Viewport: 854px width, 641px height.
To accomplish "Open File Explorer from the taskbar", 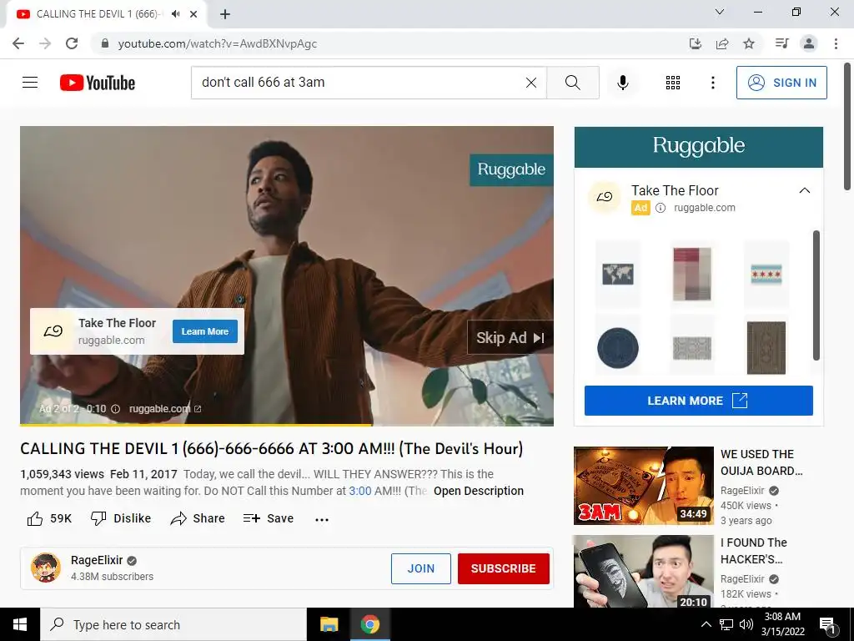I will click(x=329, y=624).
